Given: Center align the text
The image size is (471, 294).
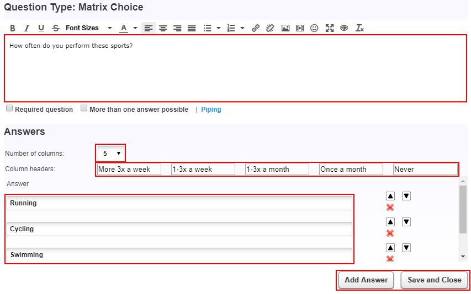Looking at the screenshot, I should [163, 28].
